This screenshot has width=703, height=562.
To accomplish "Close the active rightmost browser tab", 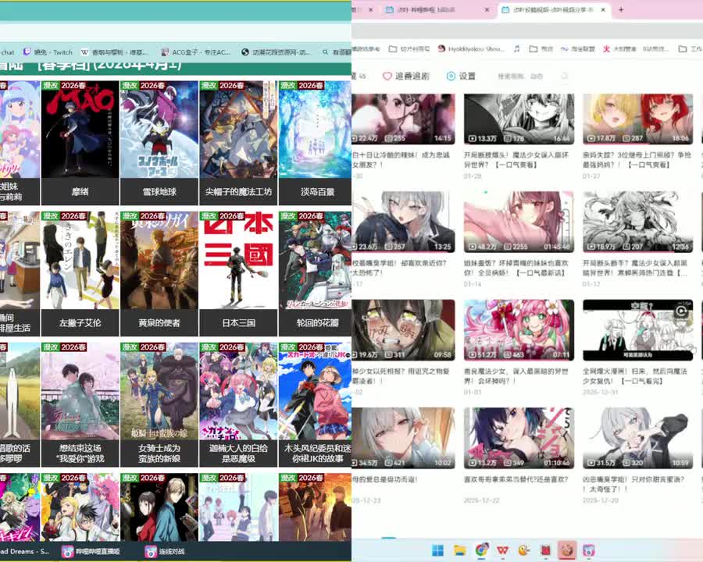I will click(x=603, y=9).
